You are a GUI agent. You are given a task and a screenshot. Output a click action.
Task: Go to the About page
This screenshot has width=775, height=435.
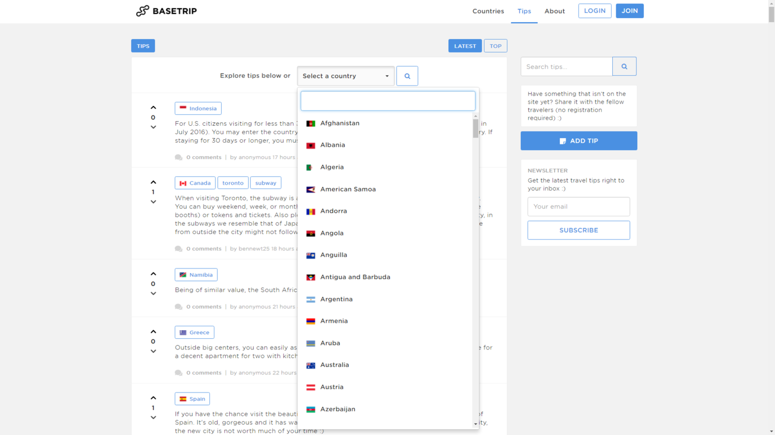click(554, 11)
